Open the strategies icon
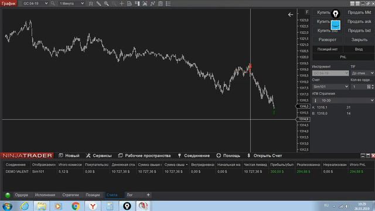Viewport: 375px width, 211px height. click(x=152, y=4)
